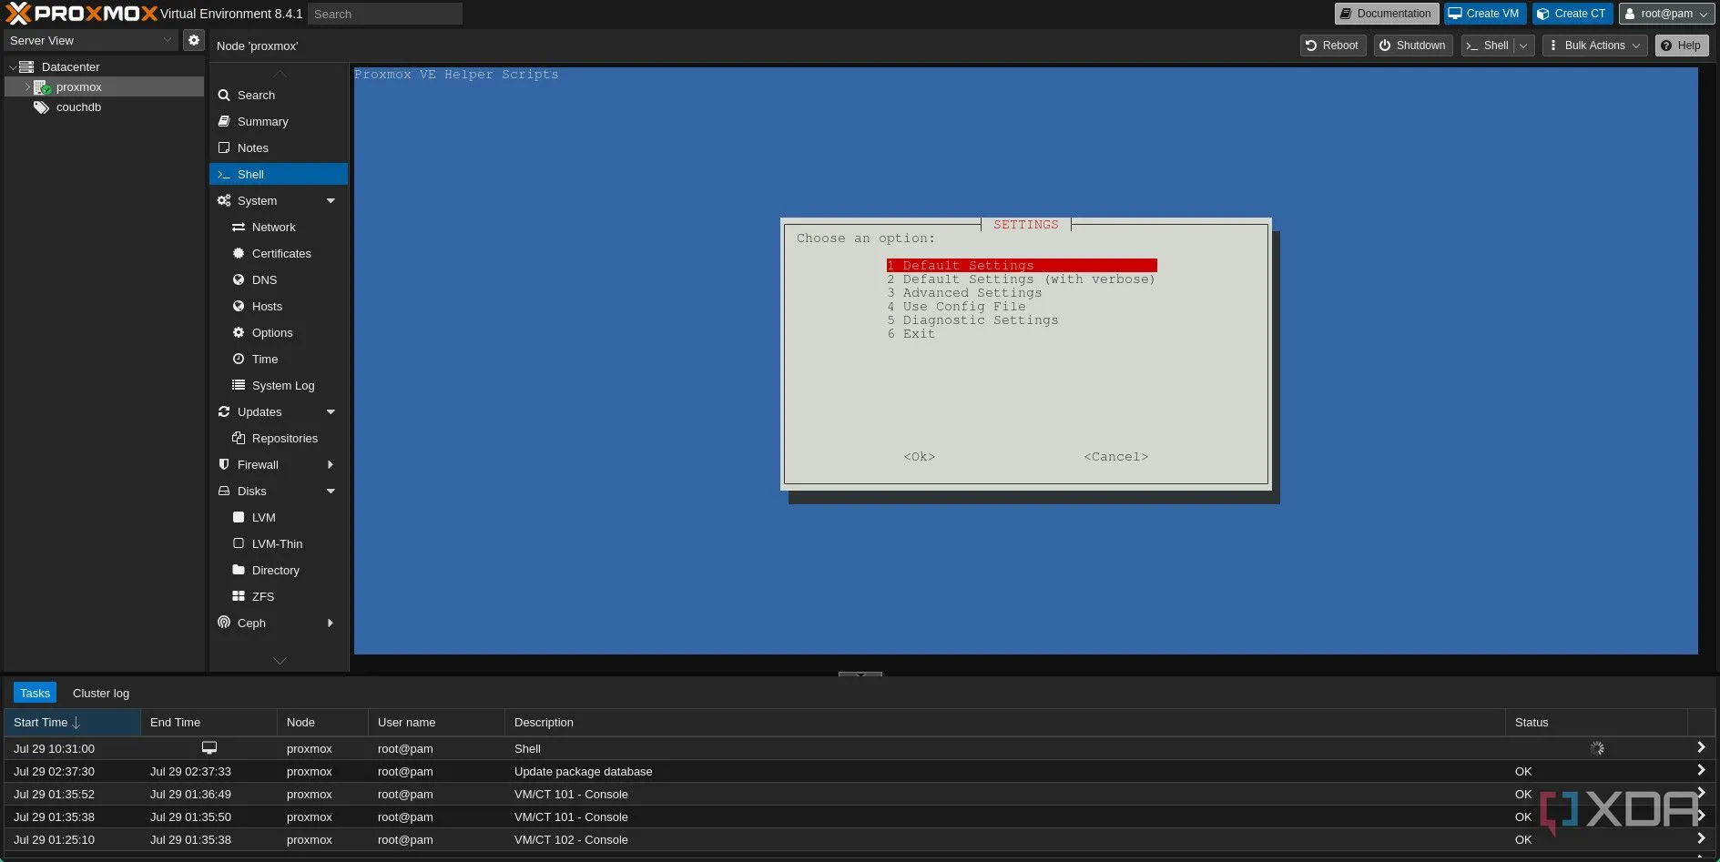
Task: Select Shell in the node menu
Action: [x=279, y=174]
